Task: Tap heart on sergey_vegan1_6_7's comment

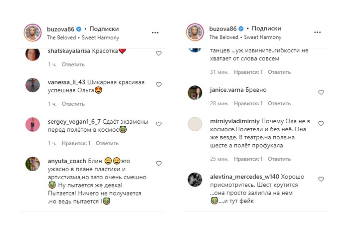Action: pos(159,124)
